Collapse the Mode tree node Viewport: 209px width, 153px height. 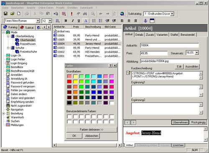pos(4,33)
